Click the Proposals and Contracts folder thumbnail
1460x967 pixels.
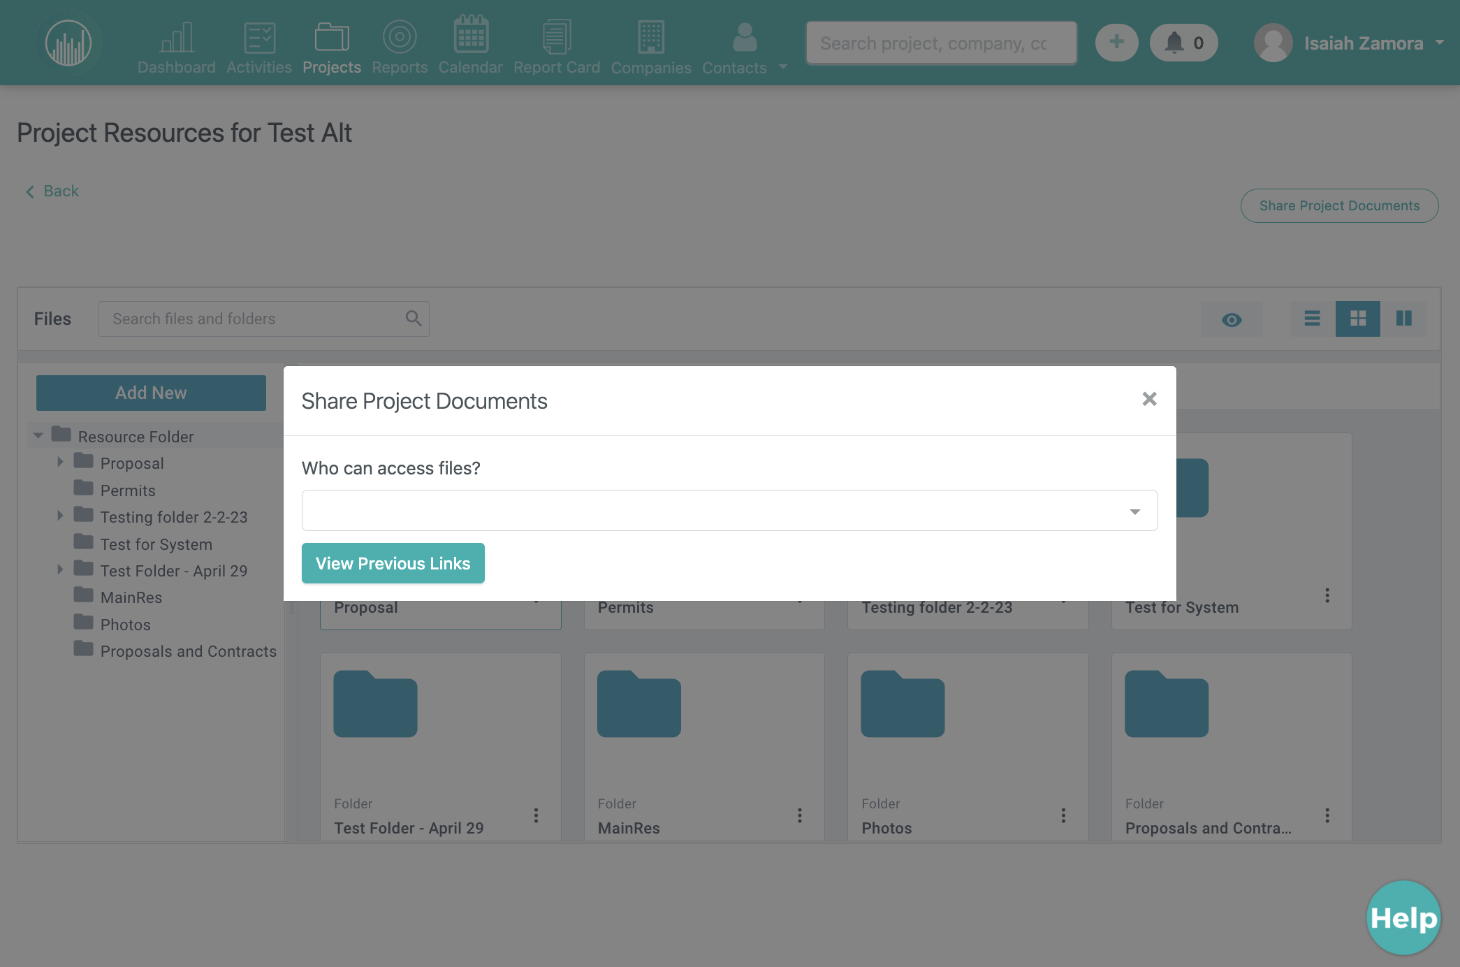[x=1167, y=704]
